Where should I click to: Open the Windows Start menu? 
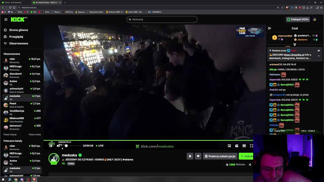pyautogui.click(x=3, y=179)
